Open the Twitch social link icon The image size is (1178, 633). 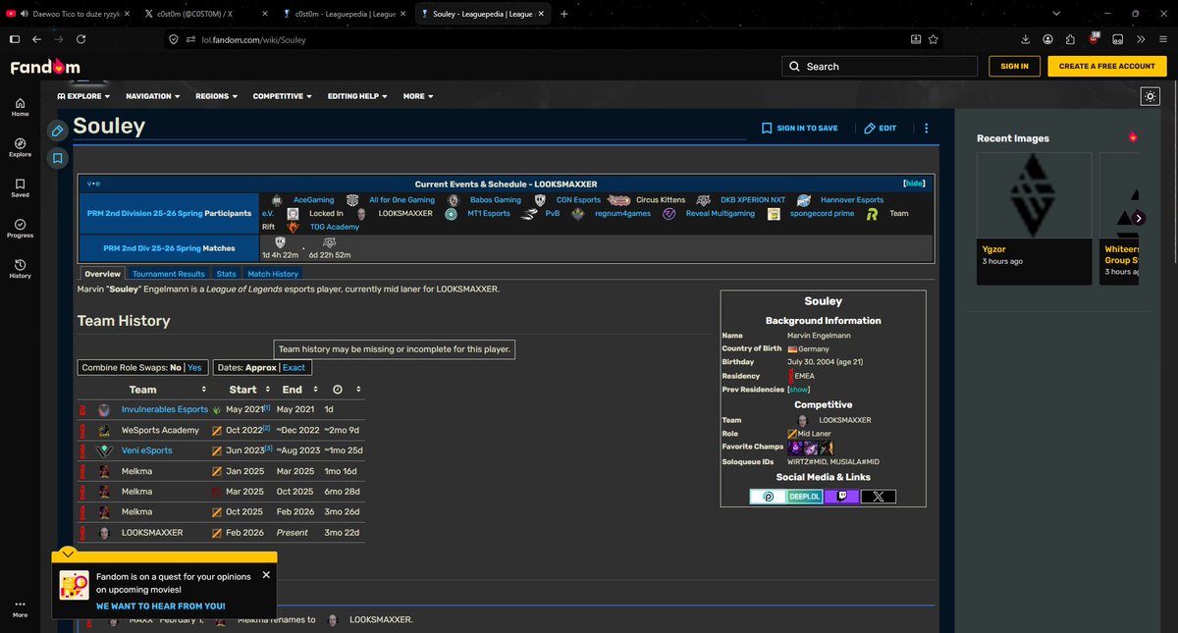pos(841,497)
